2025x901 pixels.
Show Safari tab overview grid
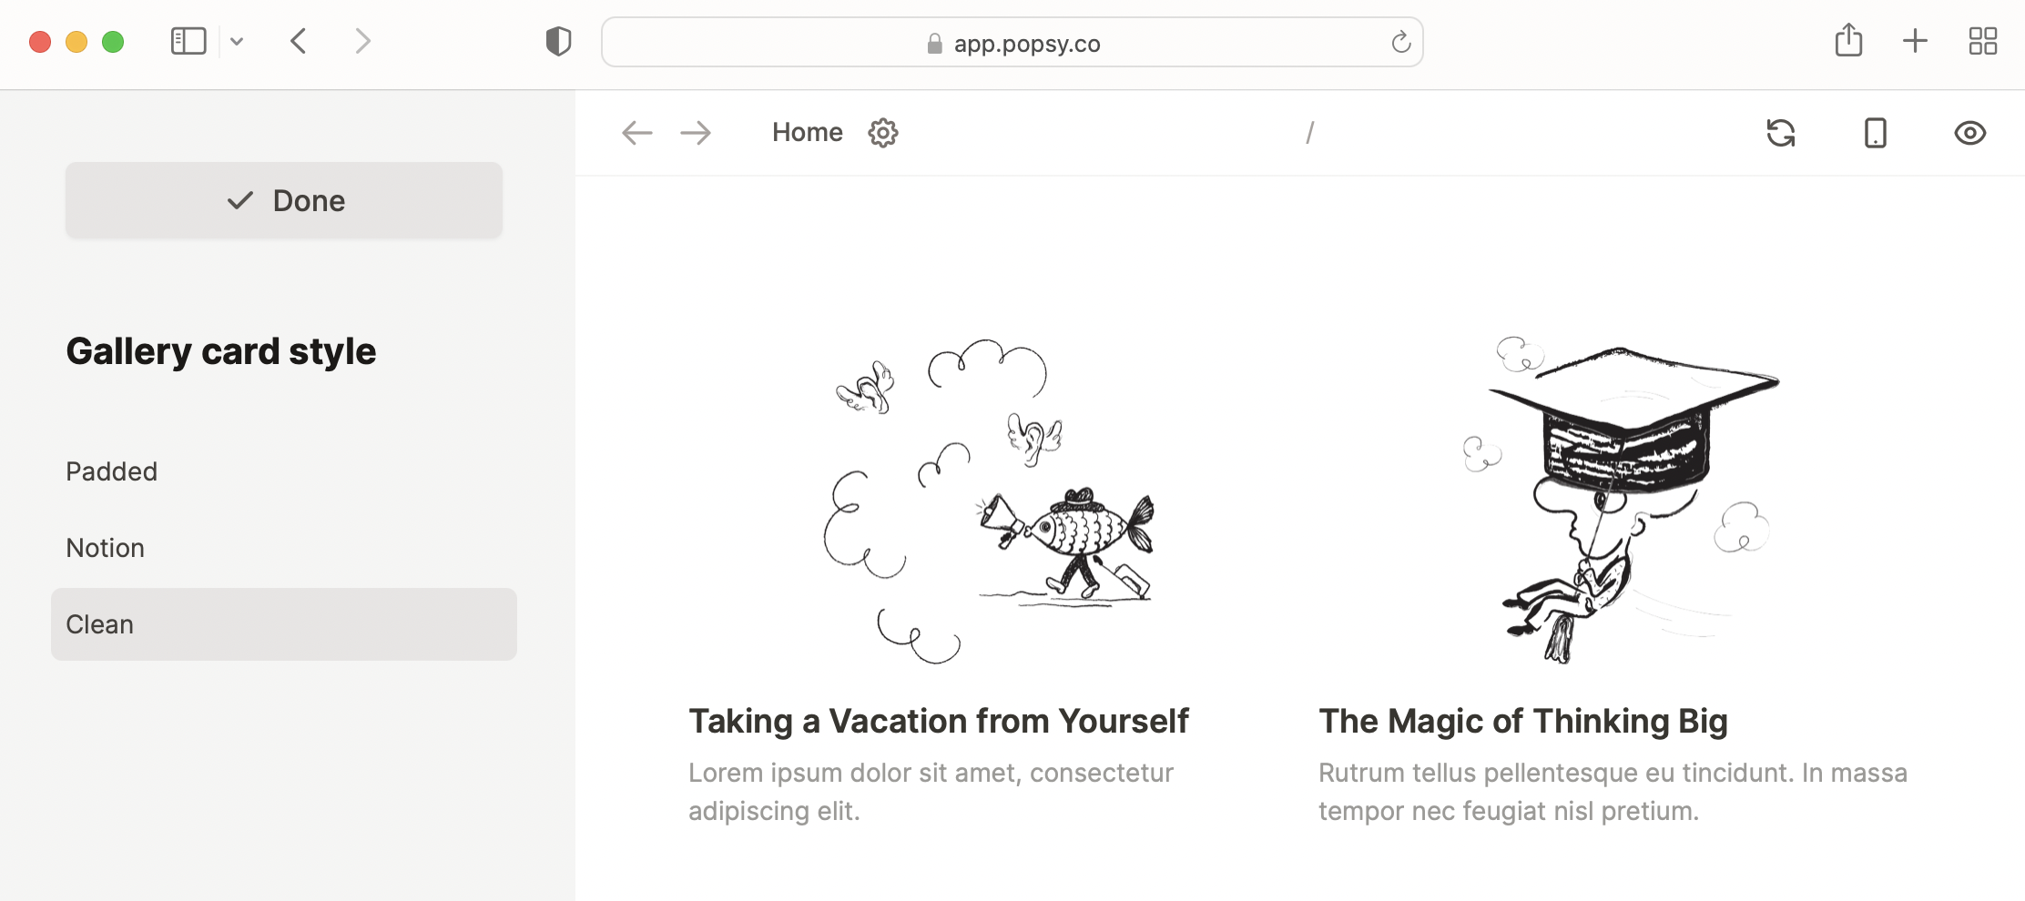coord(1982,41)
